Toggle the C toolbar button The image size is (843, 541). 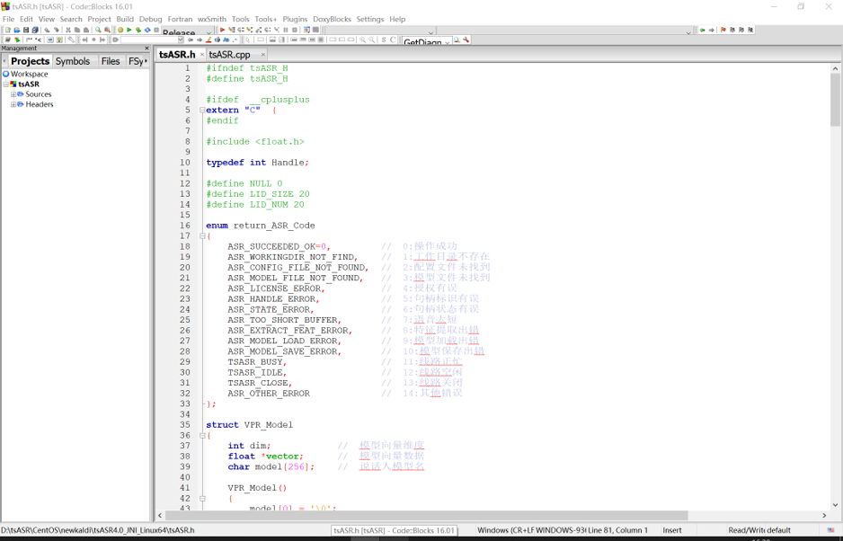(393, 40)
